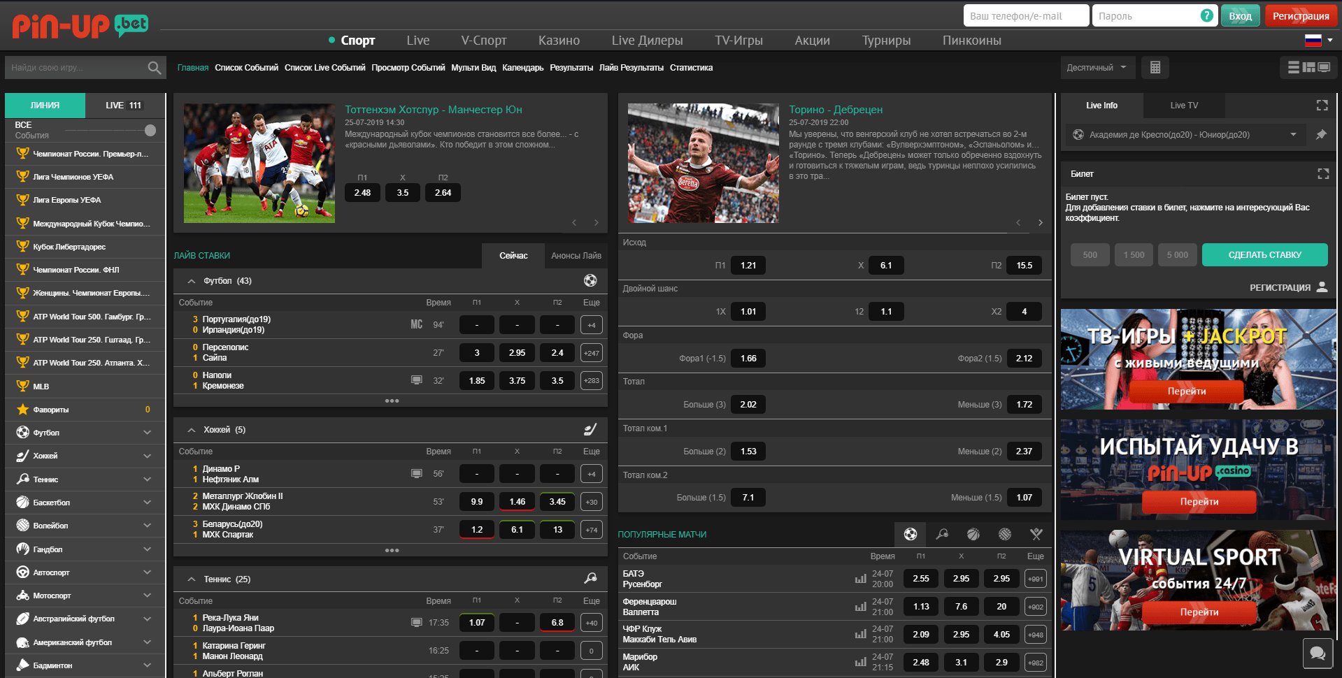Select tennis filter in popular matches
The image size is (1342, 678).
[942, 534]
